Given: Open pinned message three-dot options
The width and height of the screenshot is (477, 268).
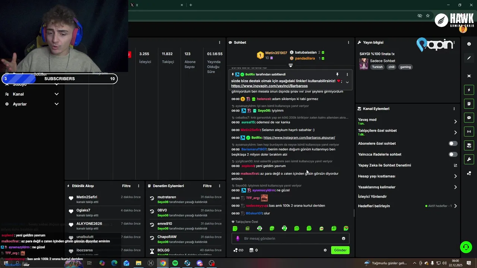Looking at the screenshot, I should pyautogui.click(x=347, y=74).
